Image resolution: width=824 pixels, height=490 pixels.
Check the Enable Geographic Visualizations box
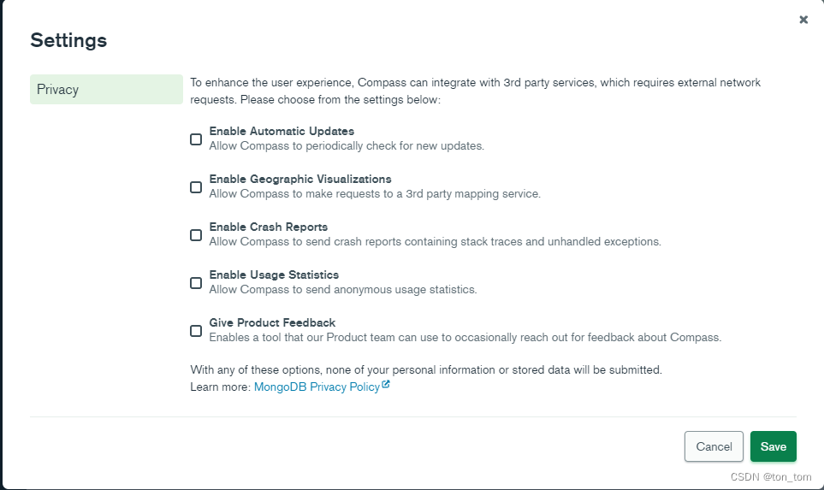196,186
